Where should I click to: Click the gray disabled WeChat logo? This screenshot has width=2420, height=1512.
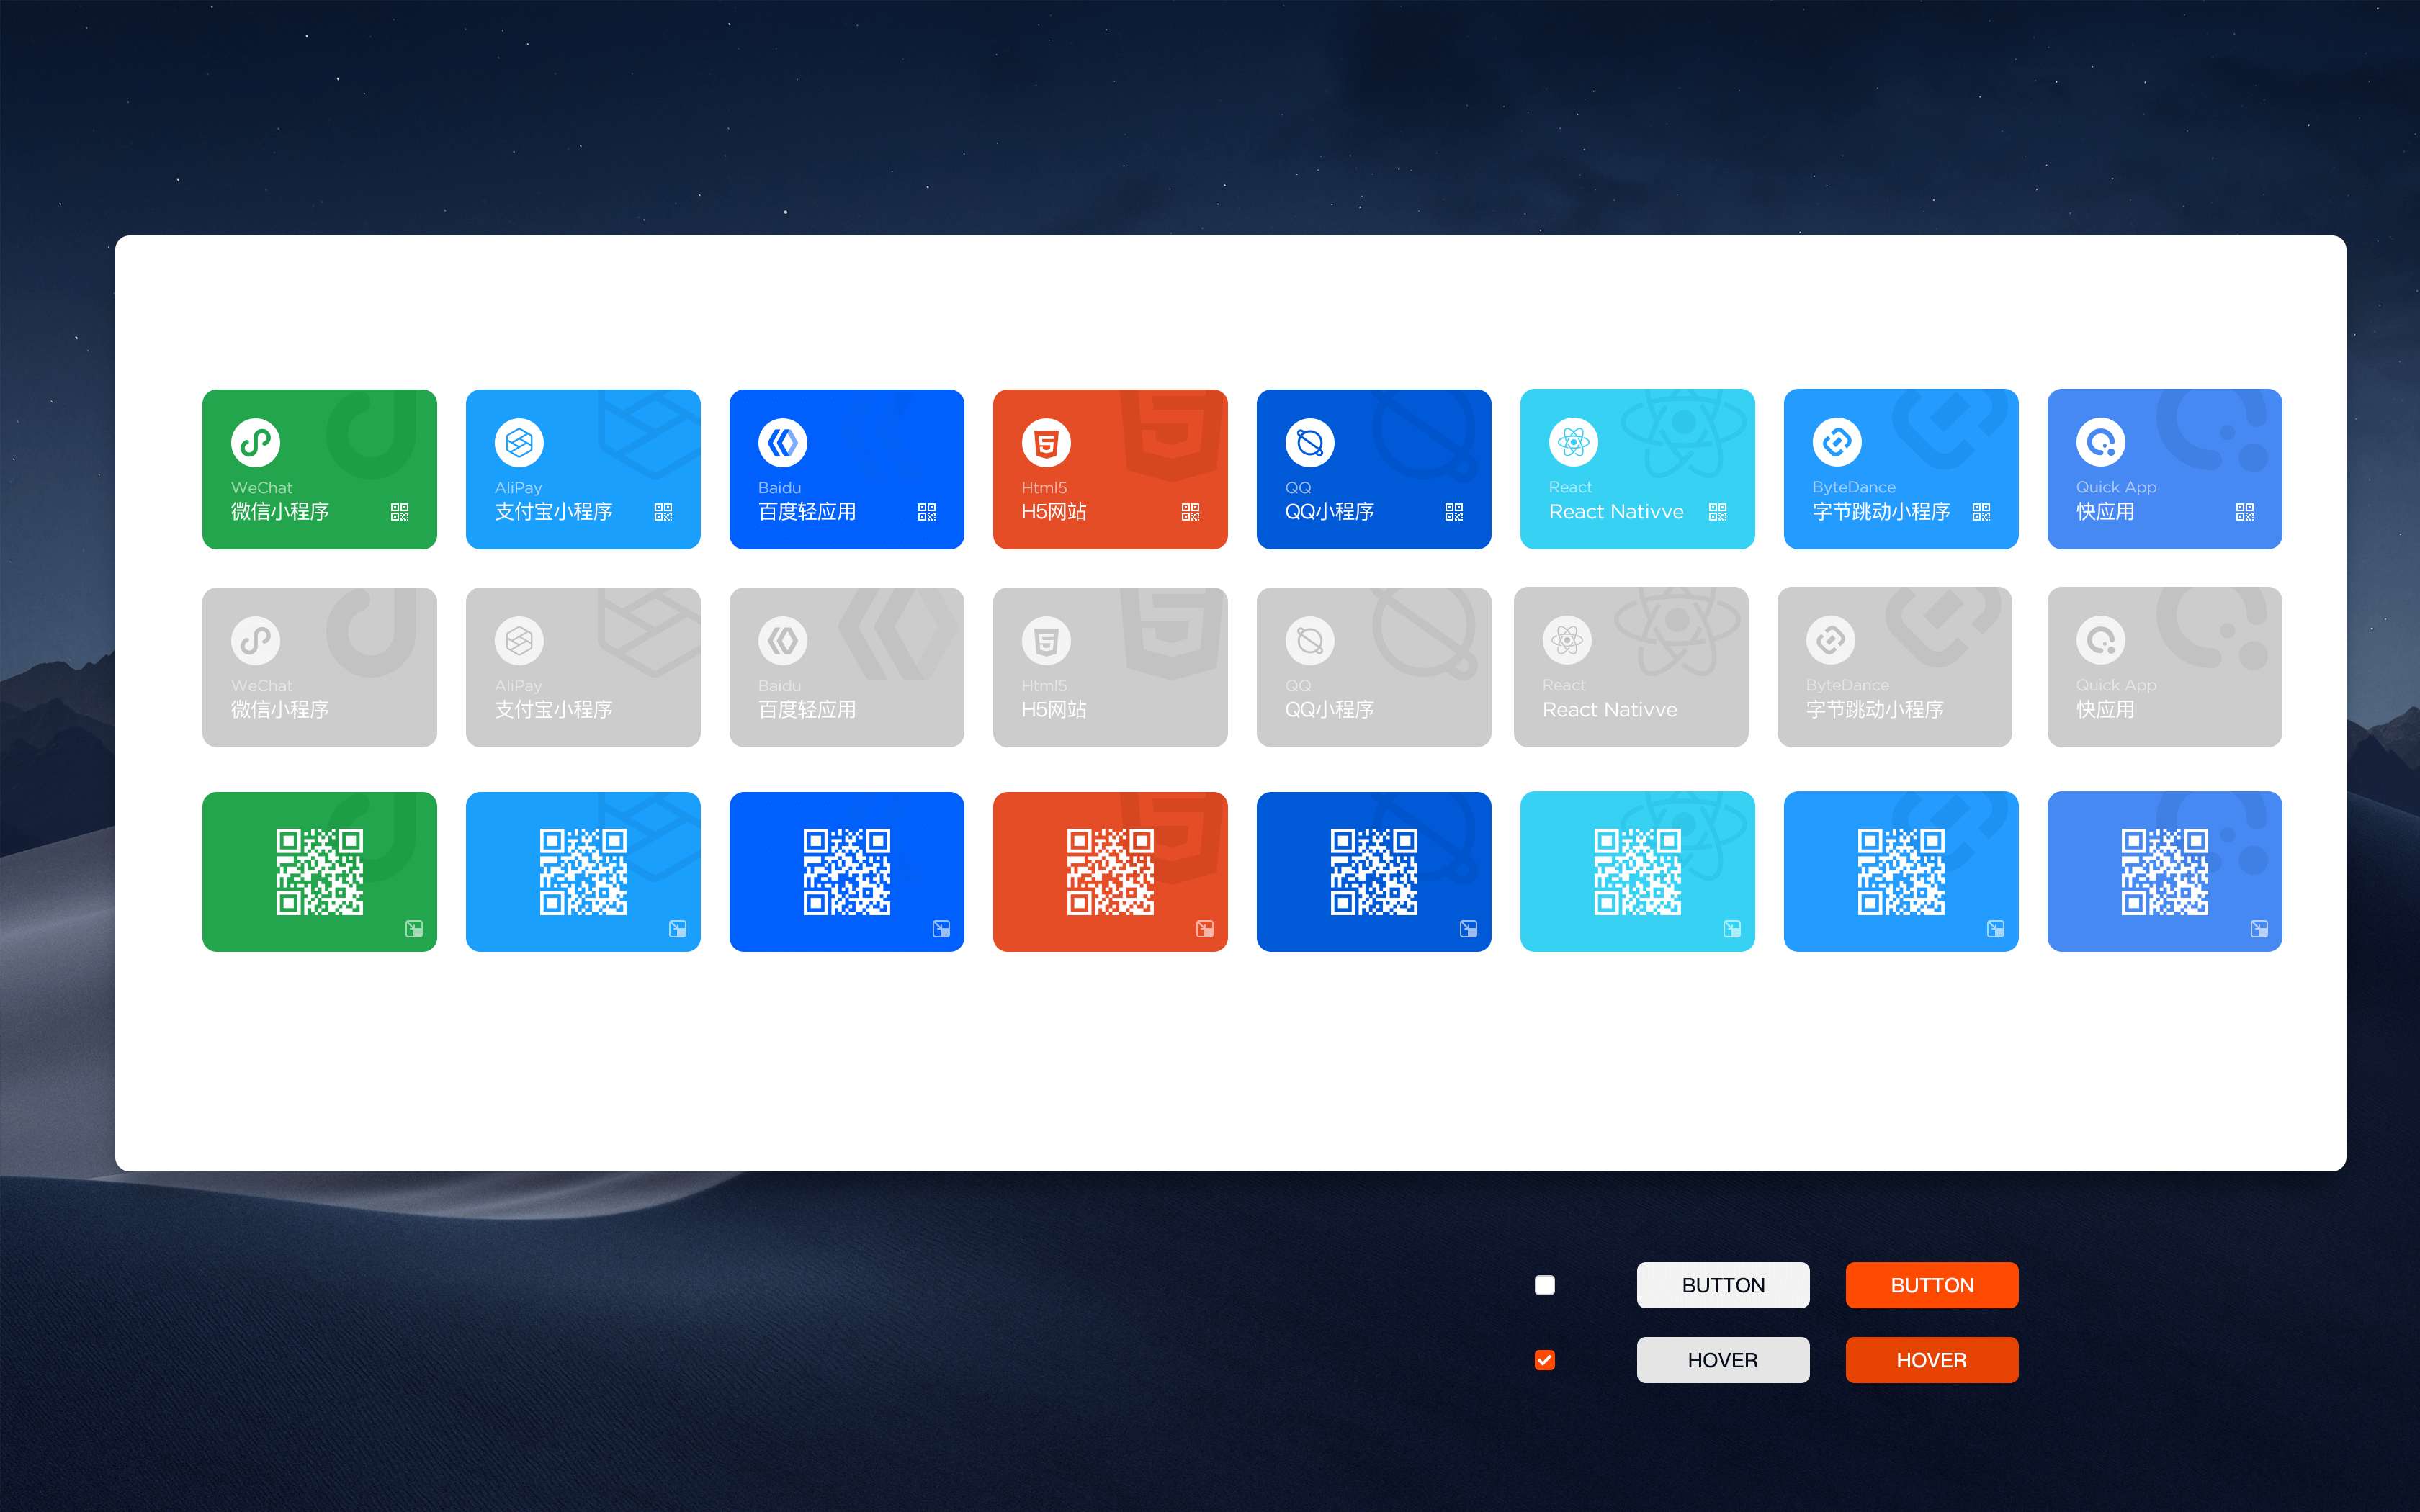(x=255, y=640)
